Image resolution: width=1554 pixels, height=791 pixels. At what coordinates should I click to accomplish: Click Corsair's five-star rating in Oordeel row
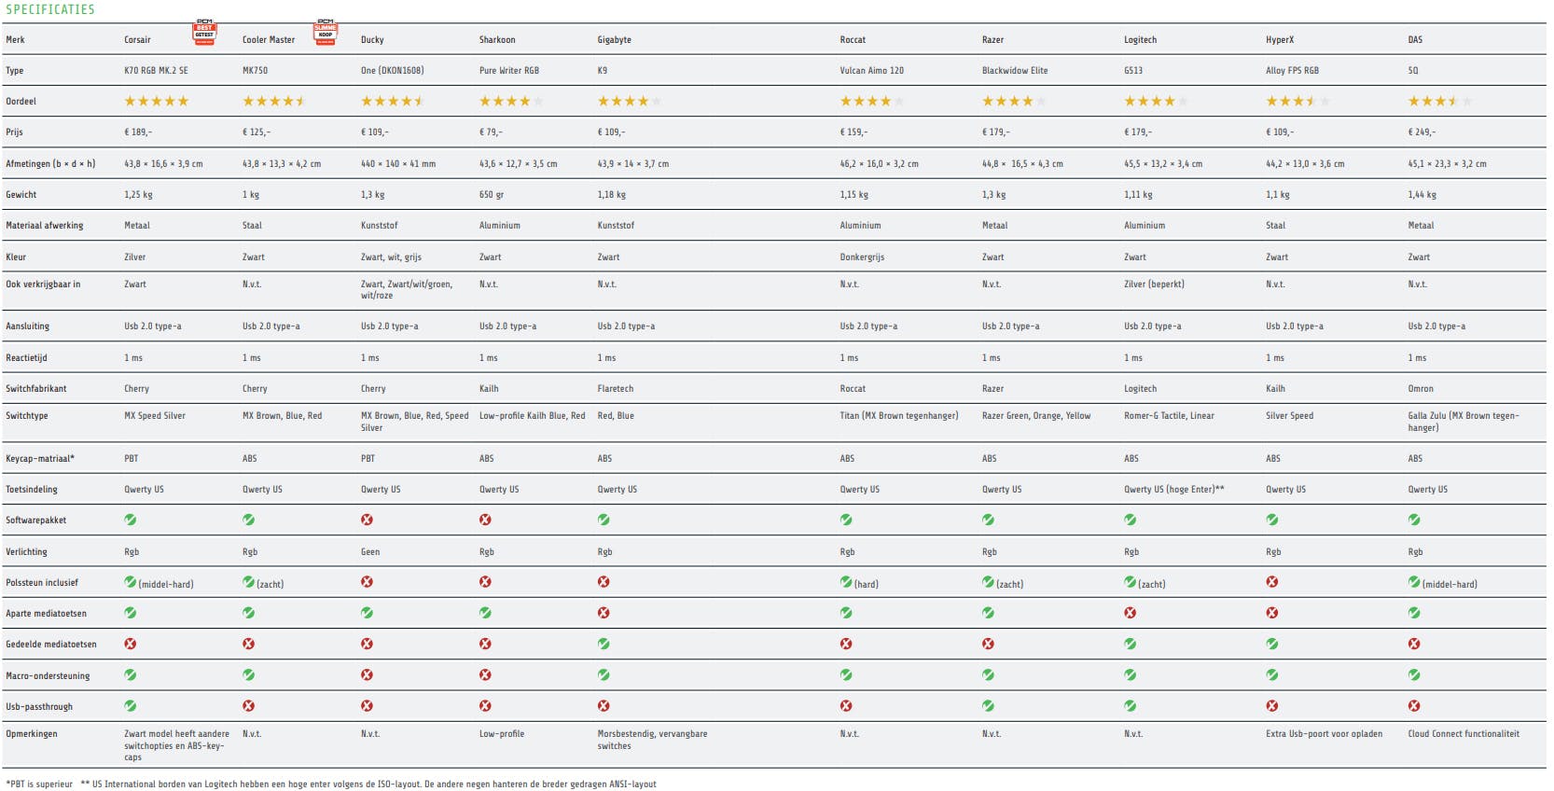click(157, 101)
